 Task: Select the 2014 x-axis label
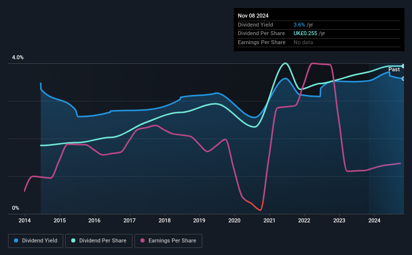coord(25,220)
